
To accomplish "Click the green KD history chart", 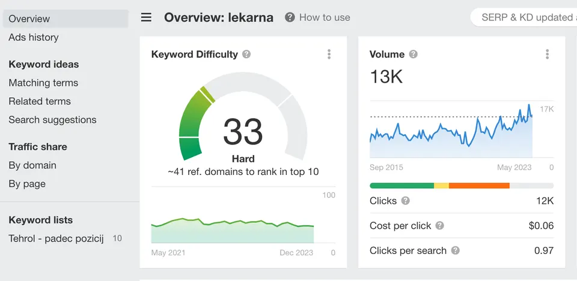I will click(233, 231).
